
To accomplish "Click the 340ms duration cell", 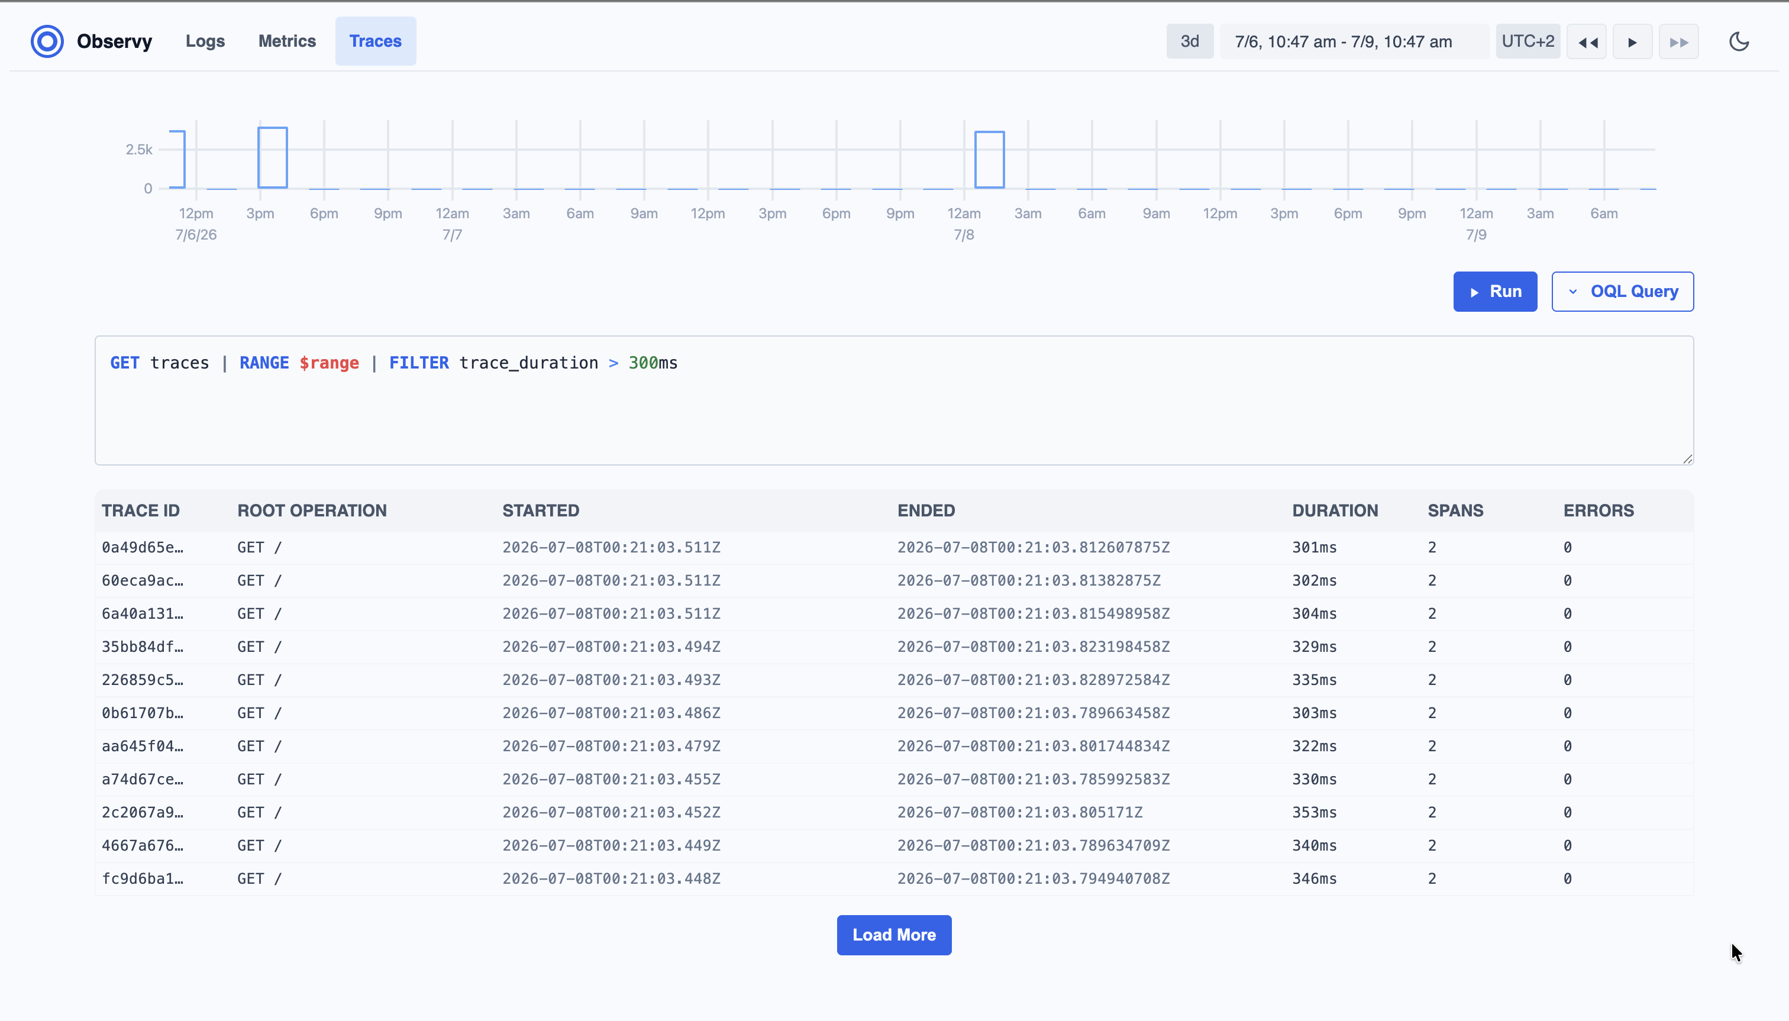I will 1315,846.
